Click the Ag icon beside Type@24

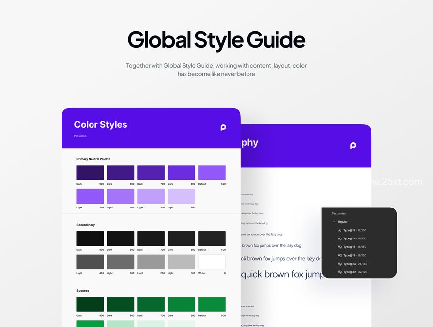coord(340,264)
